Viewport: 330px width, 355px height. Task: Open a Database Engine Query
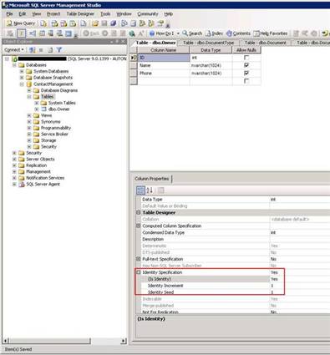pos(43,23)
